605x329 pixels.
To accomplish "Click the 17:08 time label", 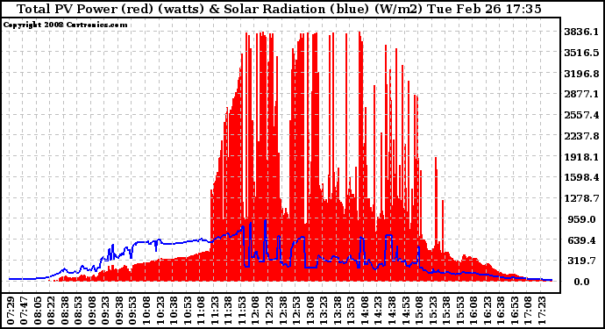I will (528, 311).
